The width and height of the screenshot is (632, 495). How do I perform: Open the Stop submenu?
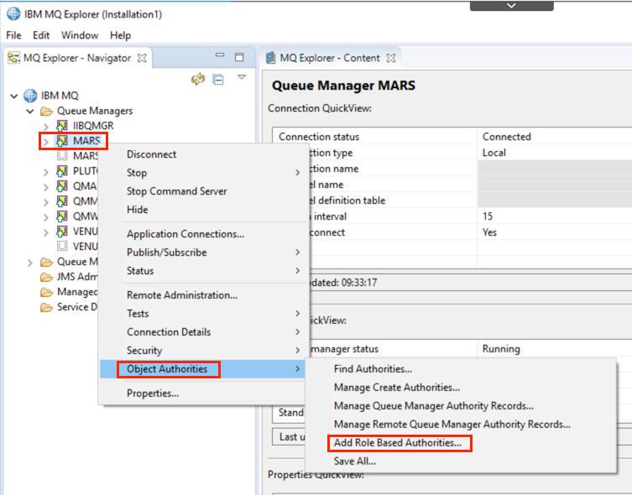coord(204,173)
